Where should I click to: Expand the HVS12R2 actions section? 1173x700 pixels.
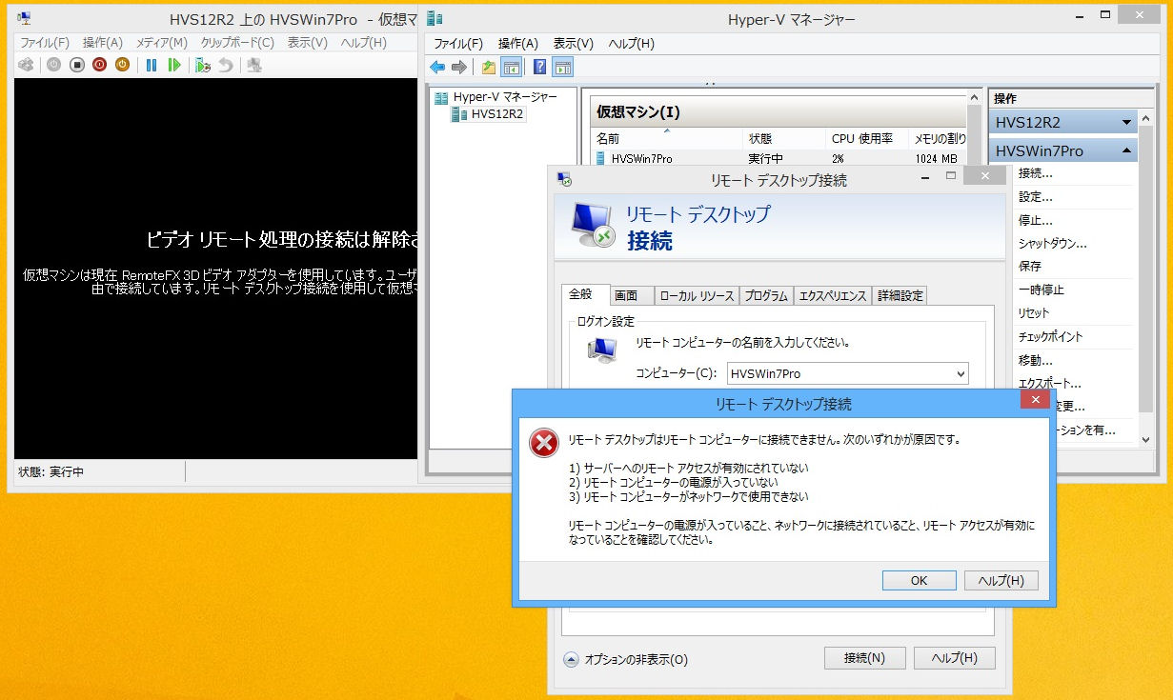pyautogui.click(x=1127, y=122)
